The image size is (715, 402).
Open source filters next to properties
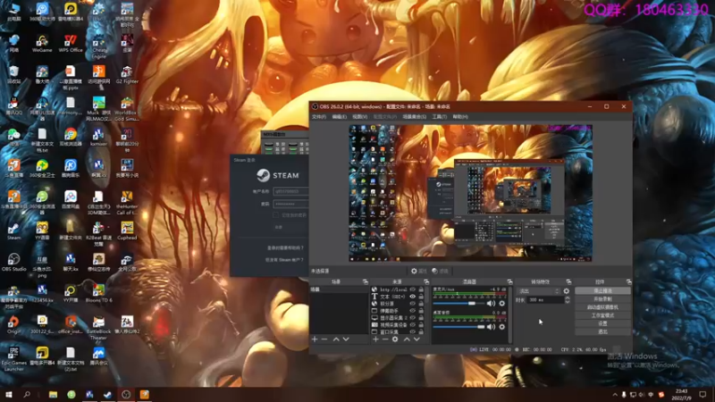(440, 271)
